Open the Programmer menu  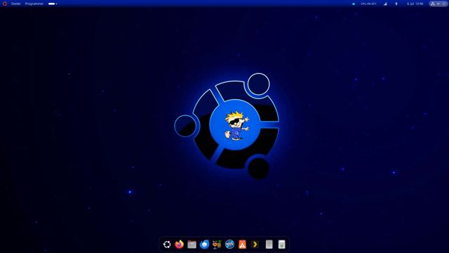coord(34,4)
